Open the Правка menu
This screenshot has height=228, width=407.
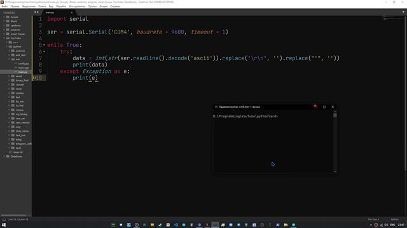click(x=15, y=6)
